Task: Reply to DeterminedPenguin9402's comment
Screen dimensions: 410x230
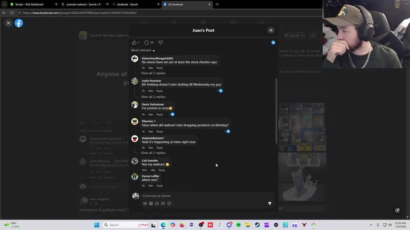Action: [x=160, y=68]
